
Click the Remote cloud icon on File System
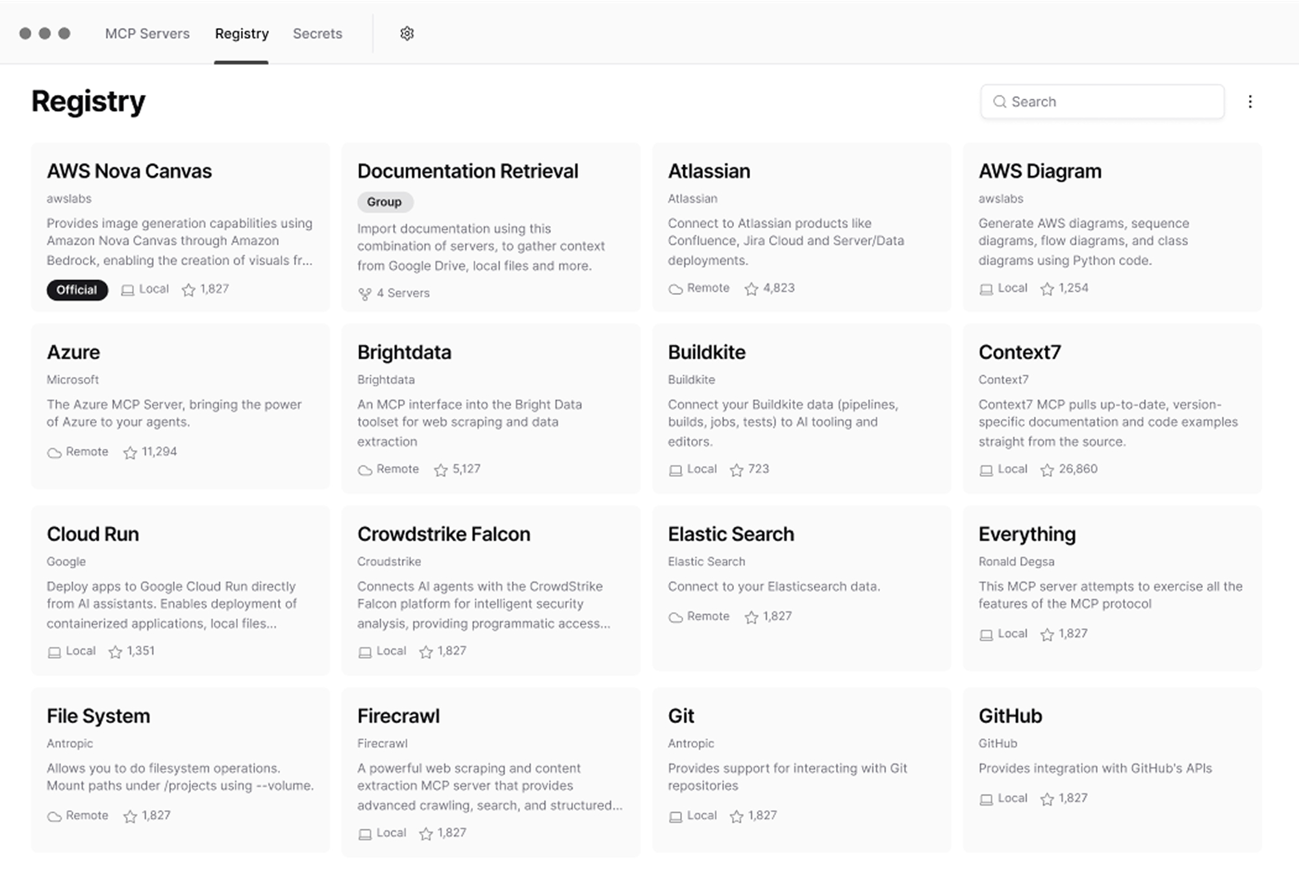click(x=55, y=817)
